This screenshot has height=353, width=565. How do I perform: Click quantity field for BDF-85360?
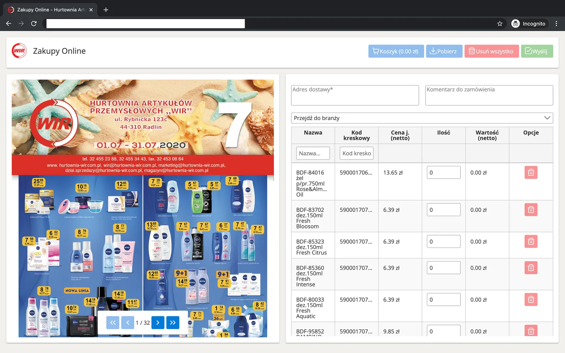click(444, 268)
